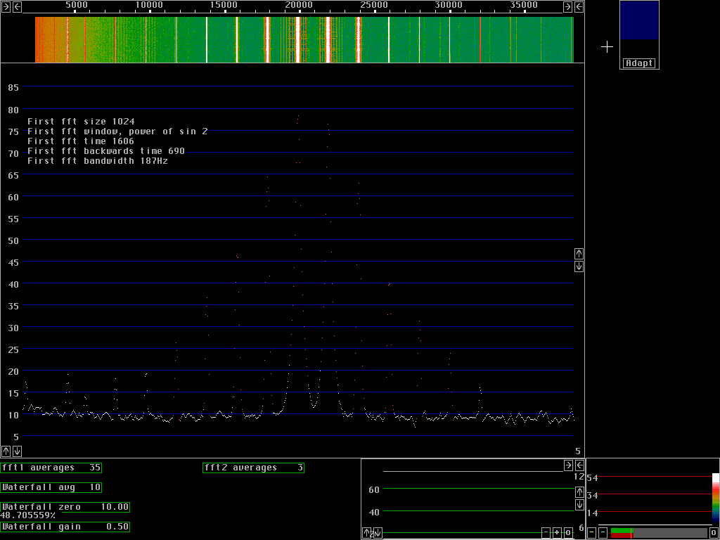Image resolution: width=720 pixels, height=540 pixels.
Task: Click the 0 button in color scale panel
Action: [714, 533]
